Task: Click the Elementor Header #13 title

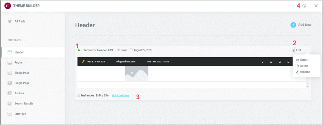Action: click(98, 50)
